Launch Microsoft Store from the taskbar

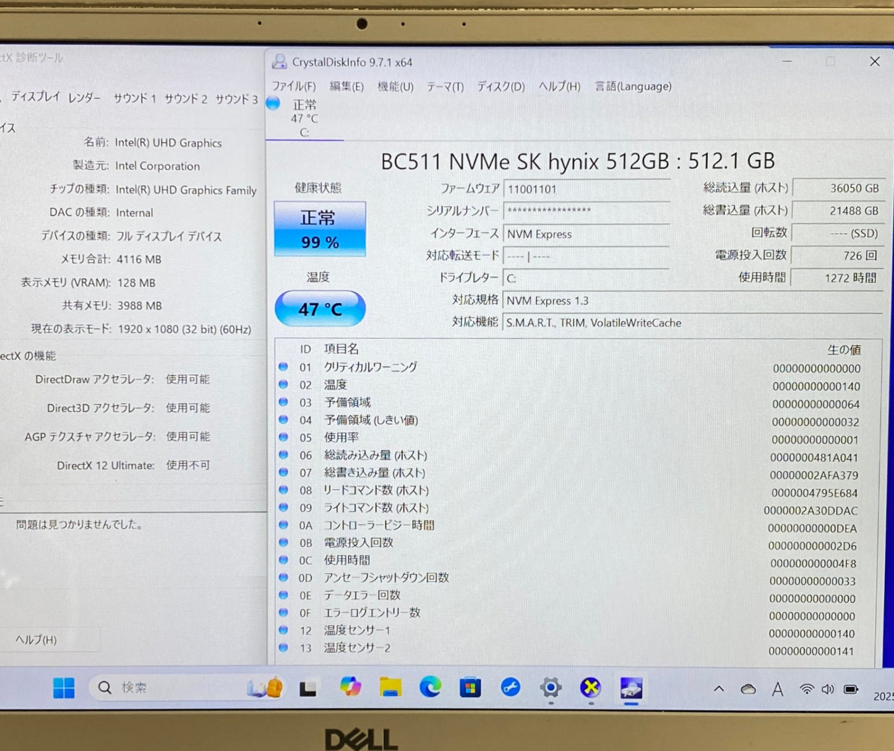(470, 687)
